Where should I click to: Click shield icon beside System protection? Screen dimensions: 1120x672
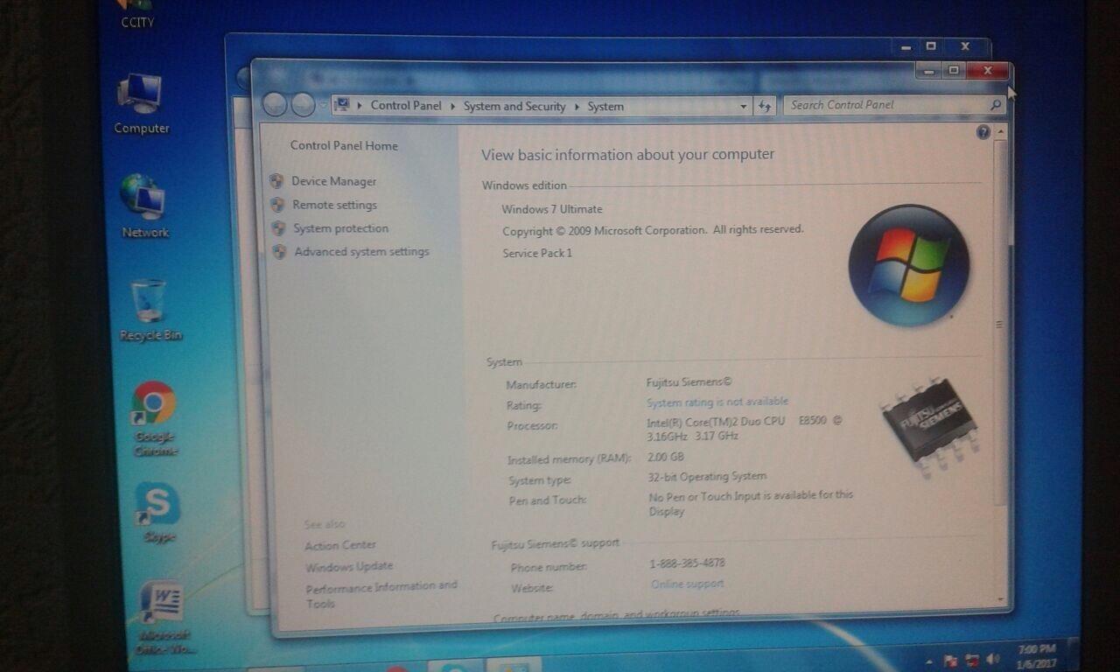tap(278, 228)
